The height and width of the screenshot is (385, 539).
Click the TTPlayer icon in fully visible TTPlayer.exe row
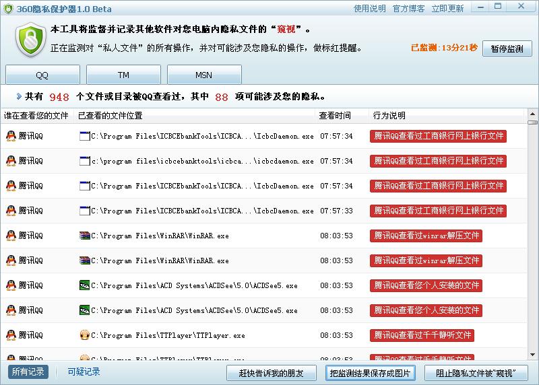pos(84,335)
